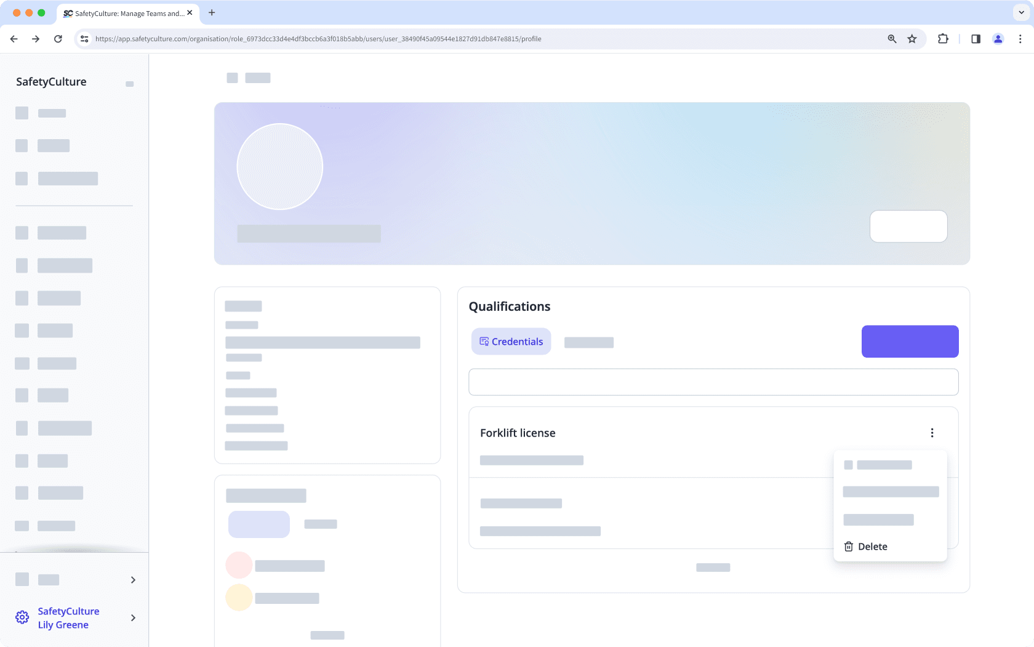This screenshot has width=1034, height=647.
Task: Open the Forklift license options menu
Action: [932, 433]
